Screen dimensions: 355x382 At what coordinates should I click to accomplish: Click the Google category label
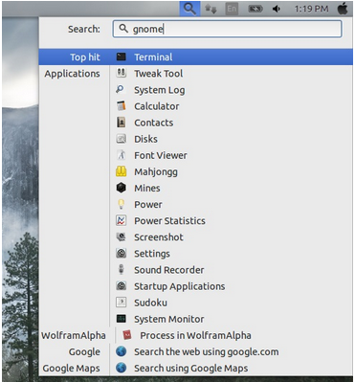(x=84, y=352)
